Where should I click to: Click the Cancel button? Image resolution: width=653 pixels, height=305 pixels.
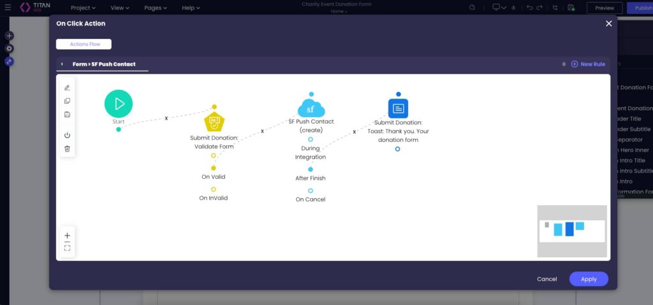[x=547, y=279]
